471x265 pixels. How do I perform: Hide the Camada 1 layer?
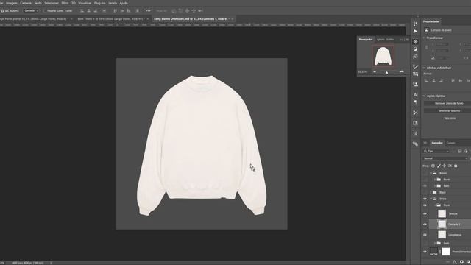tap(425, 224)
